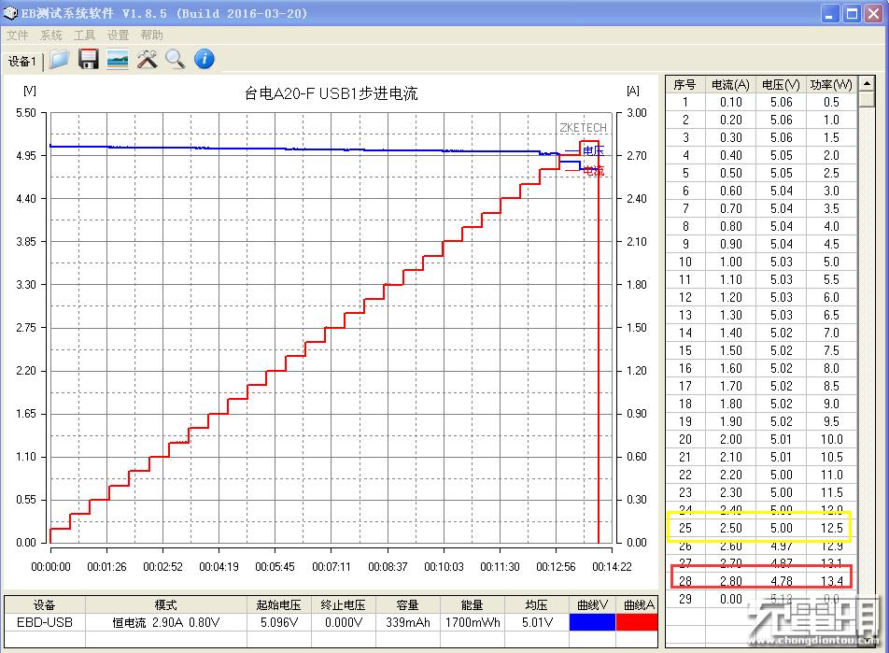Image resolution: width=889 pixels, height=653 pixels.
Task: Click the 功率(W) column header
Action: [x=830, y=84]
